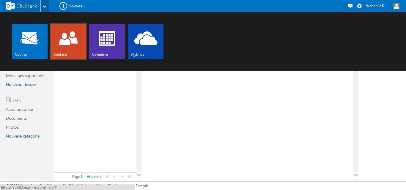
Task: Click the Français language link
Action: (x=142, y=186)
